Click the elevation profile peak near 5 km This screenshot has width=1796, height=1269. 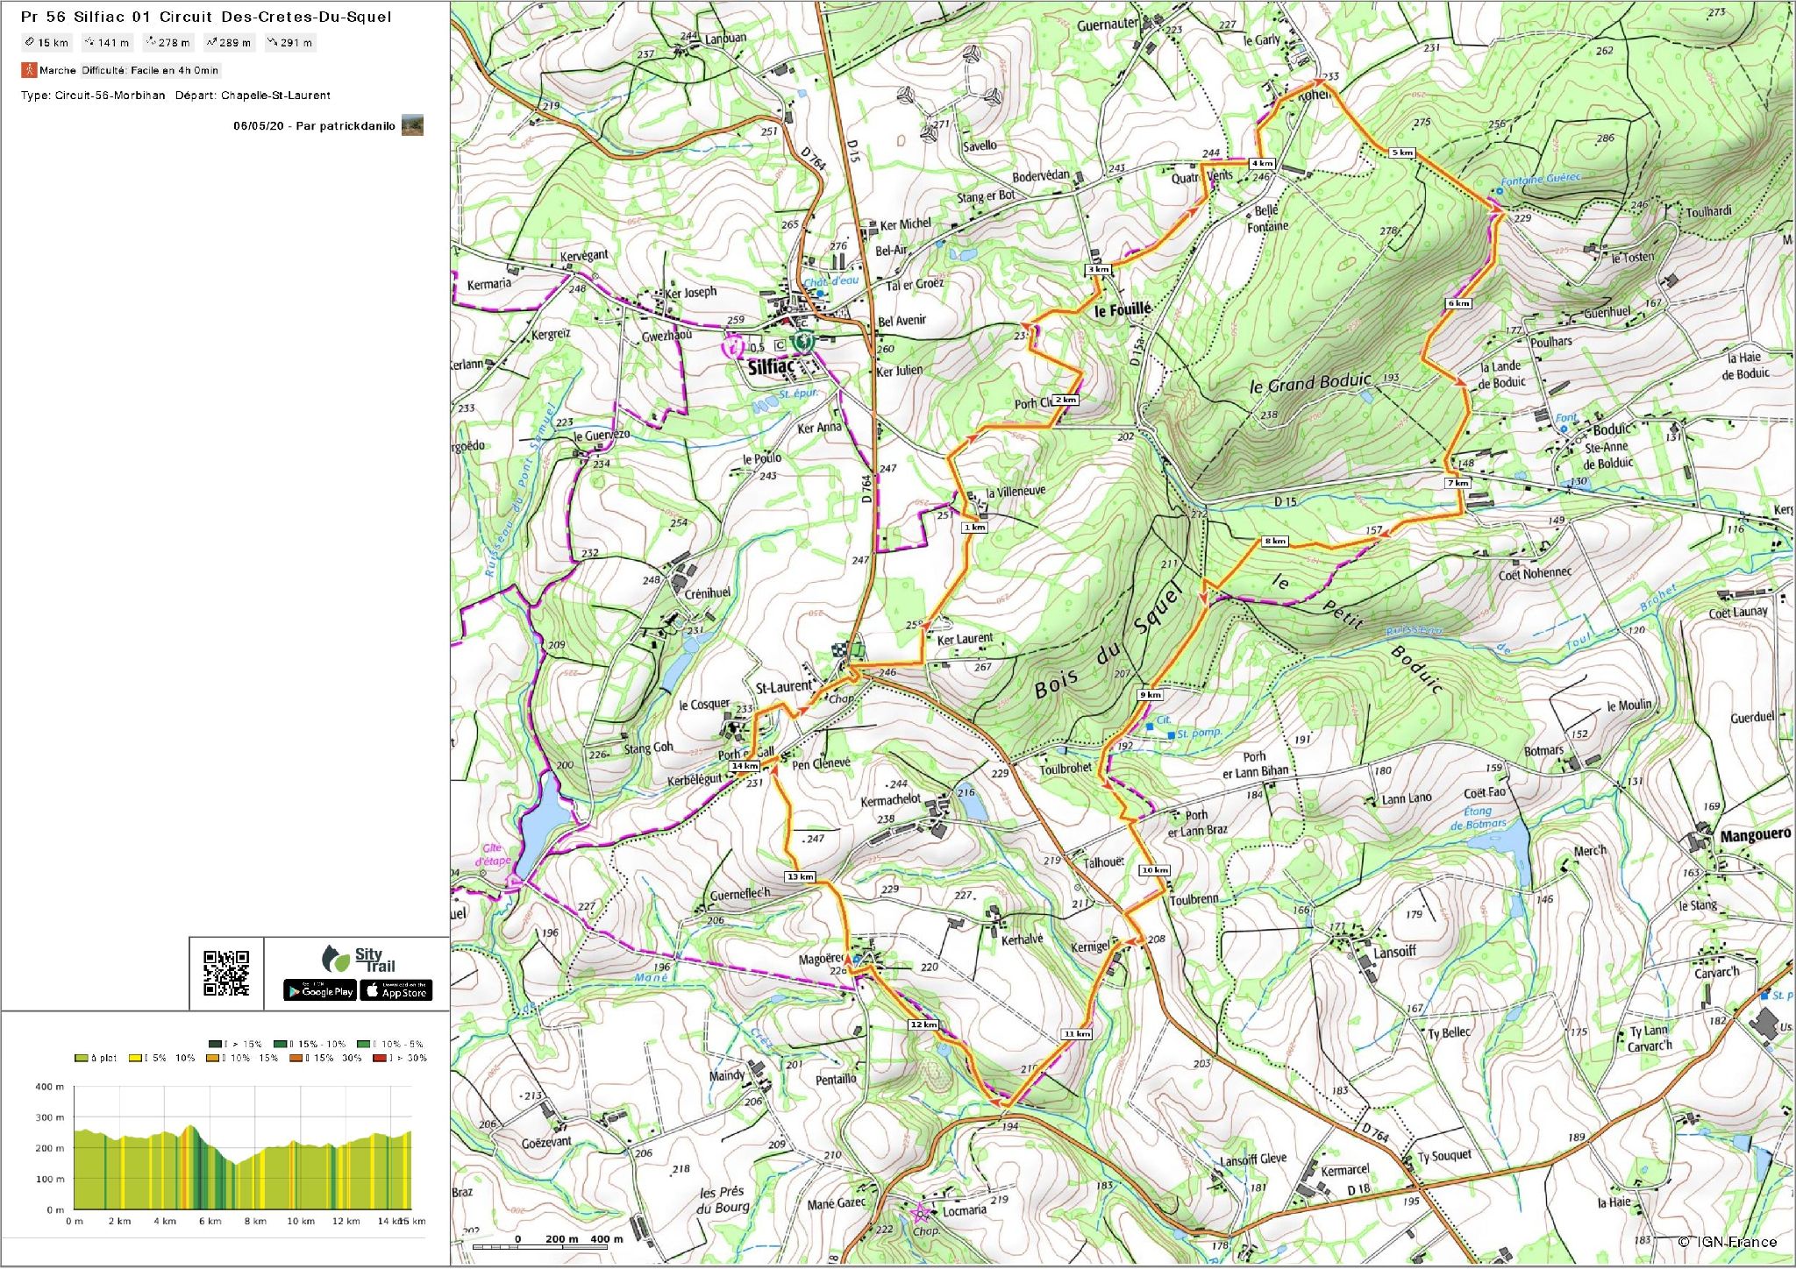(190, 1126)
